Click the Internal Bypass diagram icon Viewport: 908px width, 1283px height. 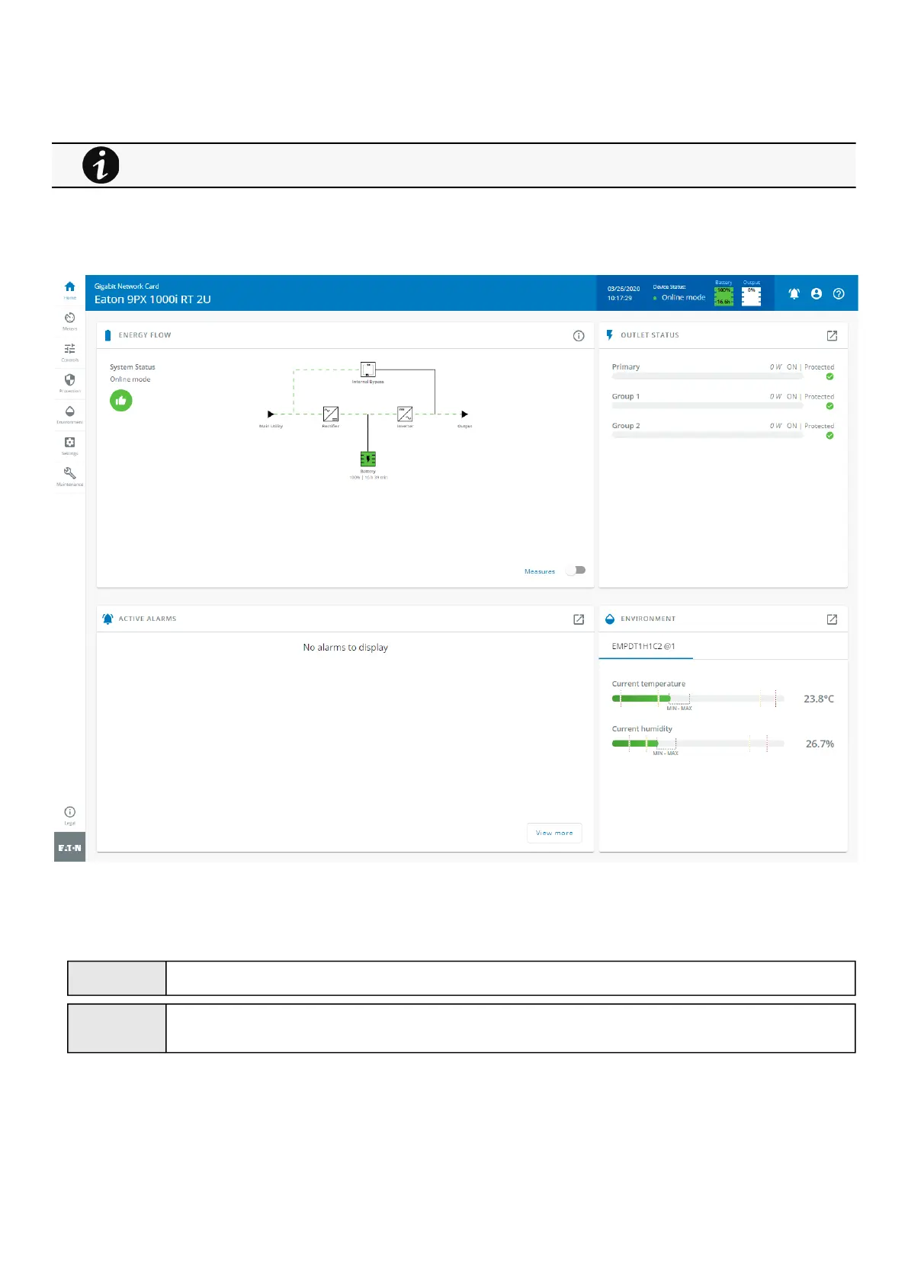367,370
